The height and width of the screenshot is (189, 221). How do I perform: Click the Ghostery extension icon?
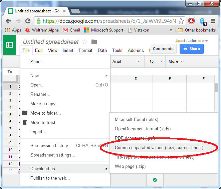[x=203, y=21]
